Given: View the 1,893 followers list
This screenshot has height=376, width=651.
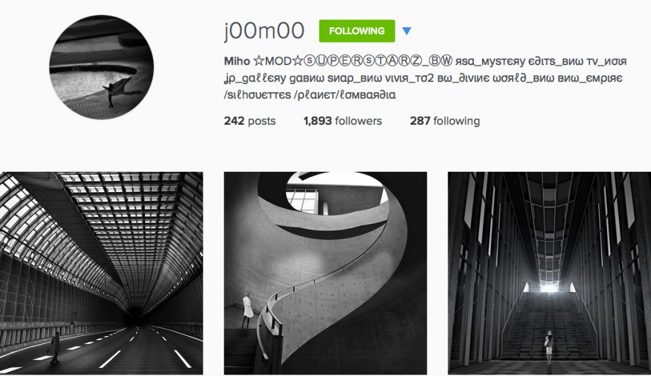Looking at the screenshot, I should point(342,121).
